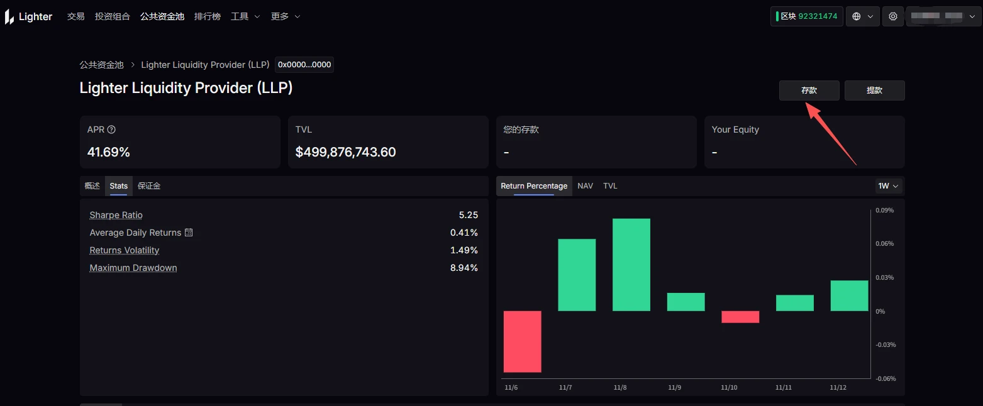Screen dimensions: 983x406
Task: Open the 交易 menu item
Action: 75,16
